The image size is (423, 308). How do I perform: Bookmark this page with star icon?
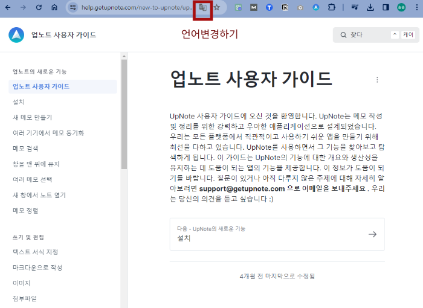tap(216, 7)
